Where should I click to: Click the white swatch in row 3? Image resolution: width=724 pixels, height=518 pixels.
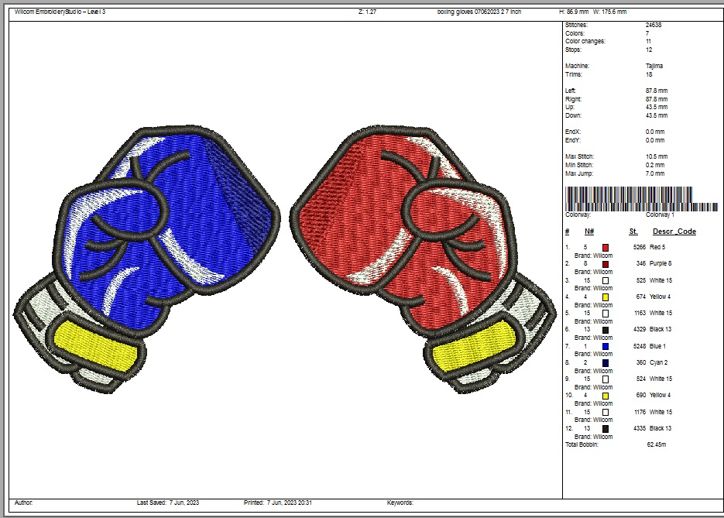606,280
